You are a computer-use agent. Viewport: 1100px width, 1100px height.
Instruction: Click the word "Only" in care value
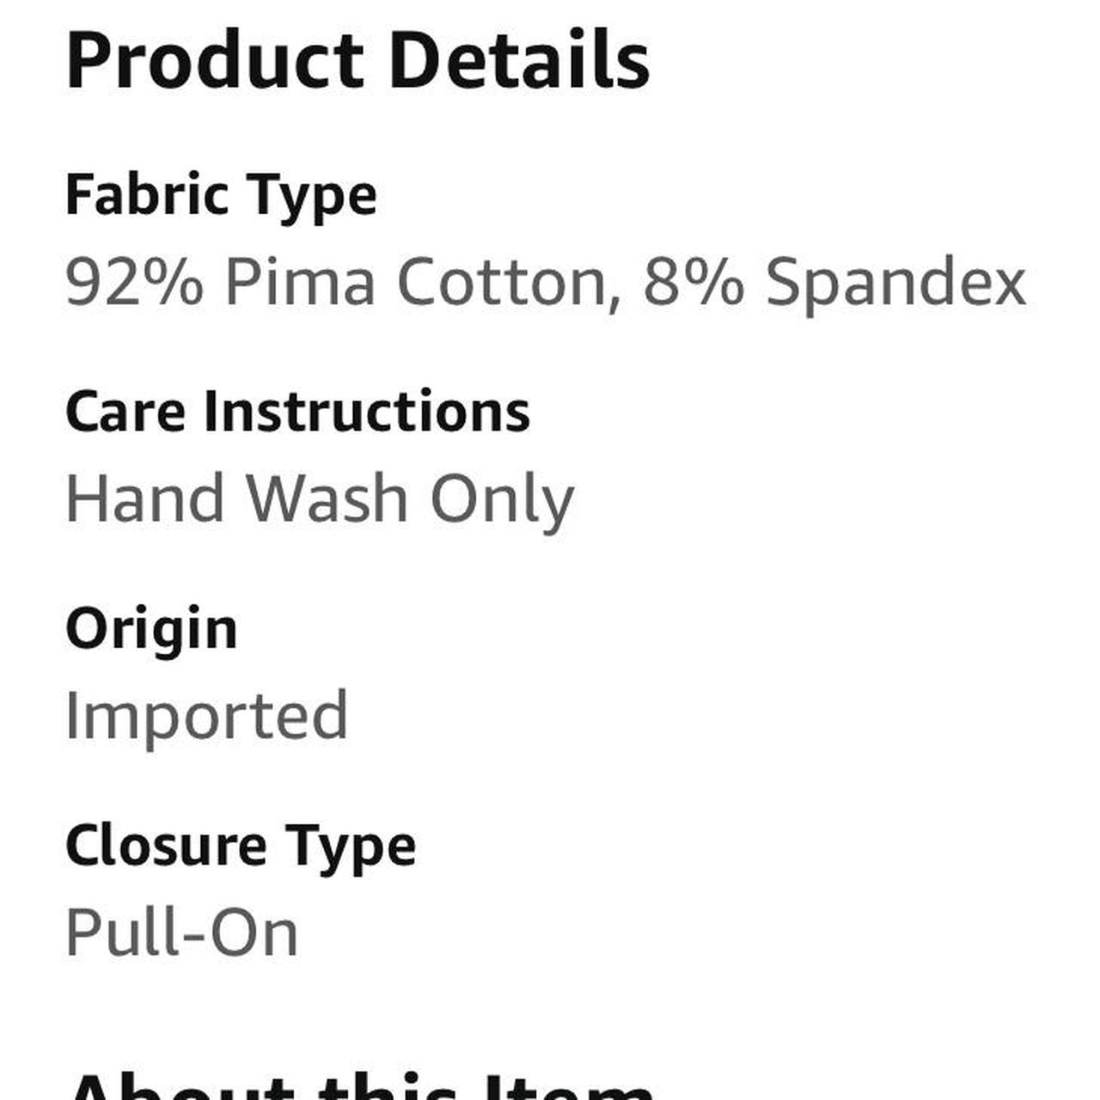(x=501, y=500)
